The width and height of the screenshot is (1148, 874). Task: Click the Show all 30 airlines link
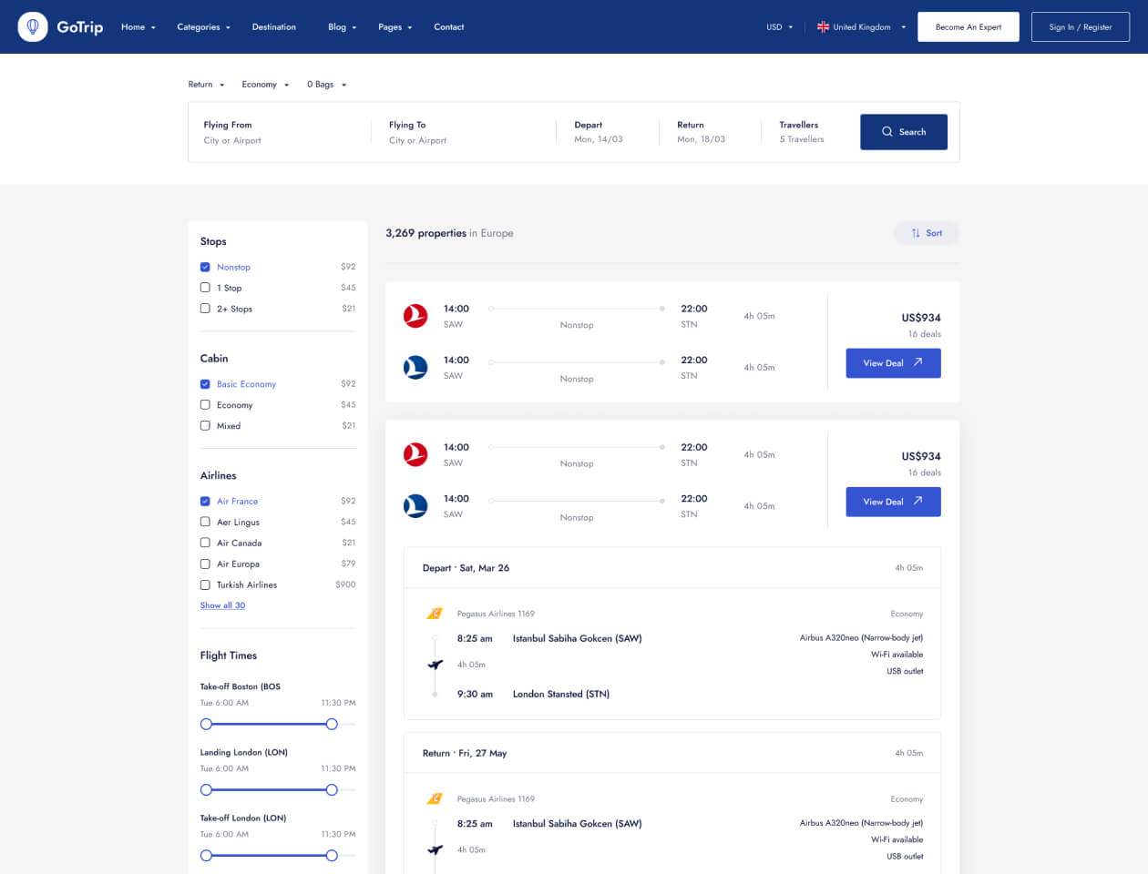pos(222,605)
